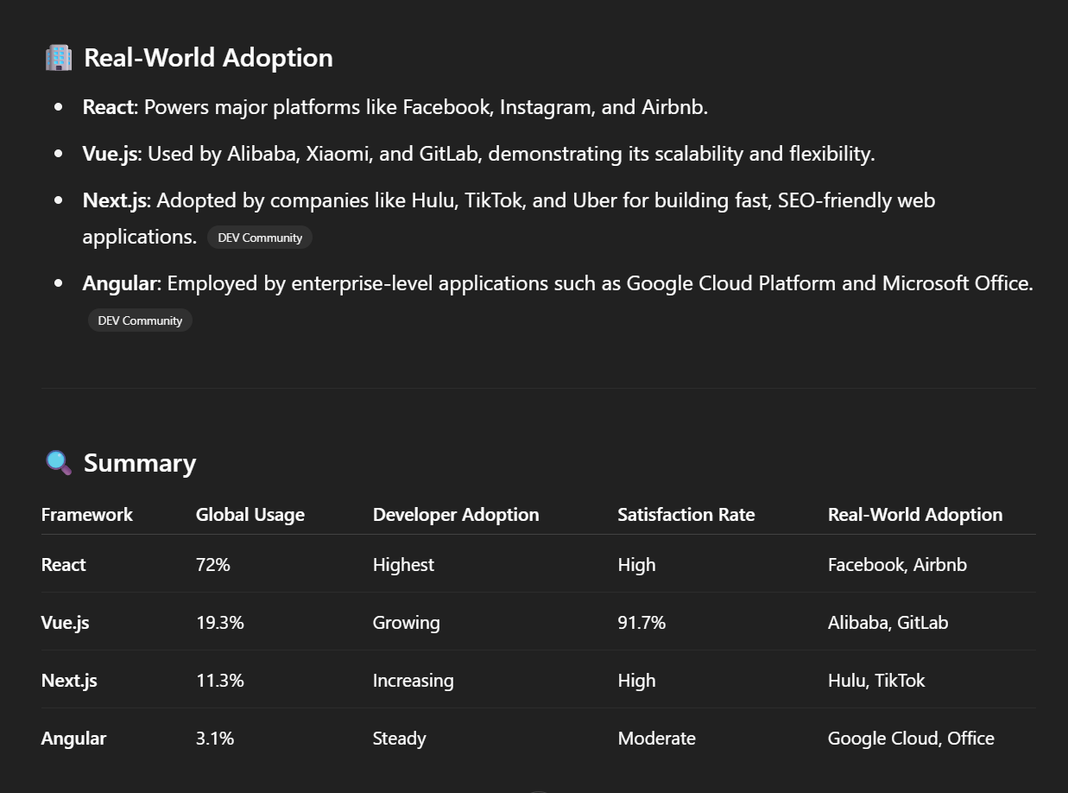This screenshot has height=793, width=1068.
Task: Click 'Hulu, TikTok, and Uber' in Next.js bullet
Action: tap(513, 200)
